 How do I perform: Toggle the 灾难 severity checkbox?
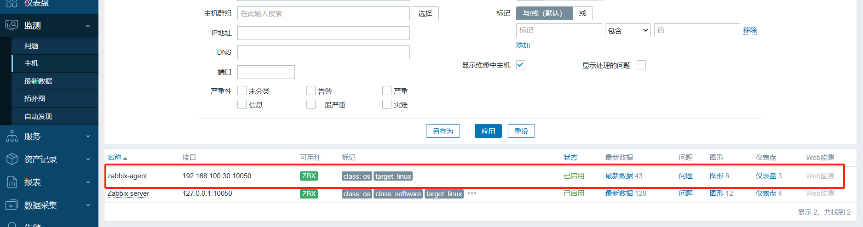point(387,104)
